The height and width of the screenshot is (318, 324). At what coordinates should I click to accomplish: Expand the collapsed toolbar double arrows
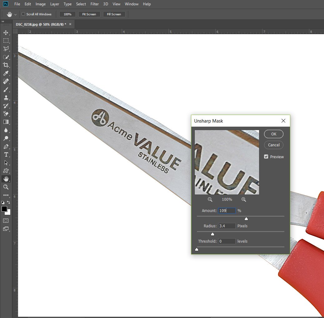point(3,22)
